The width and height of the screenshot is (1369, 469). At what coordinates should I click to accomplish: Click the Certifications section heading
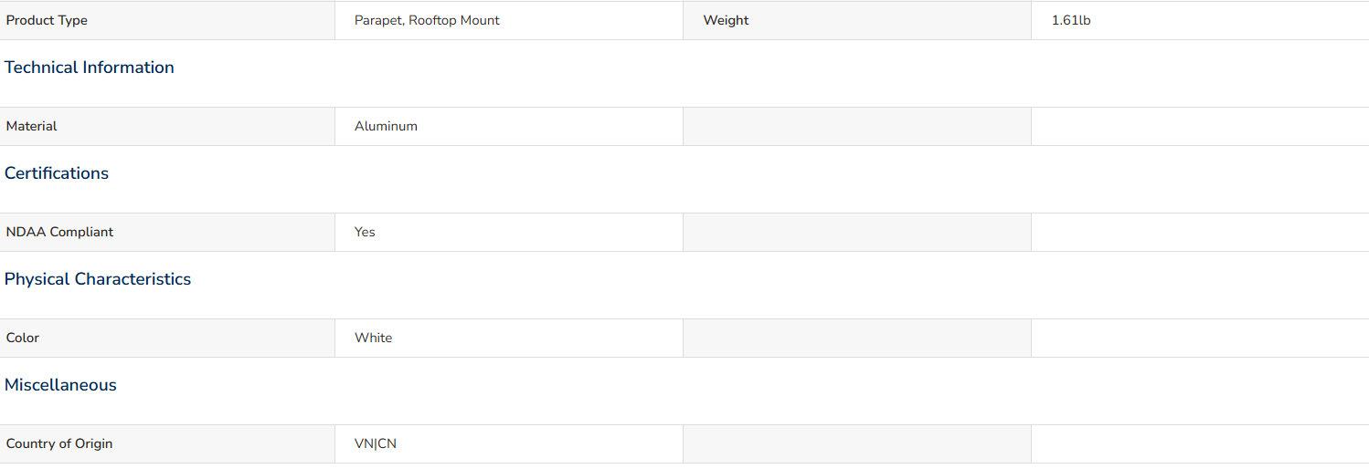57,173
